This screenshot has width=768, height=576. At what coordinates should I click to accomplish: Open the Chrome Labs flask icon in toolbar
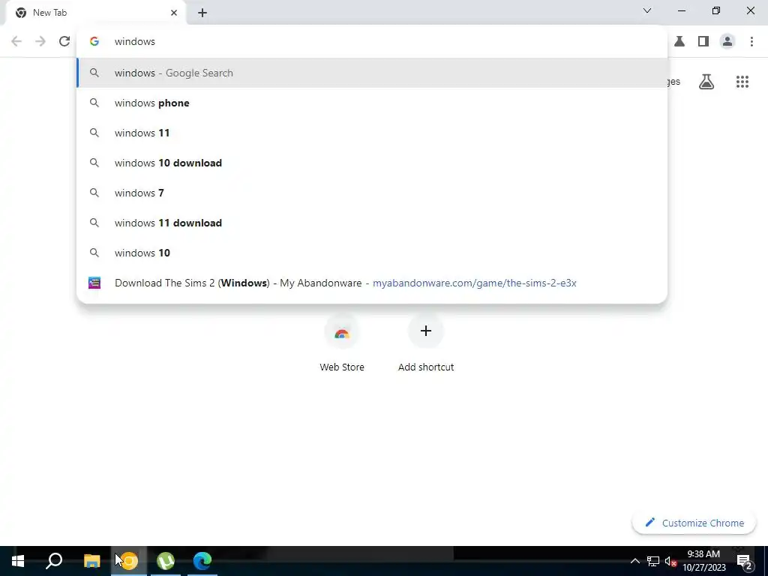[679, 42]
